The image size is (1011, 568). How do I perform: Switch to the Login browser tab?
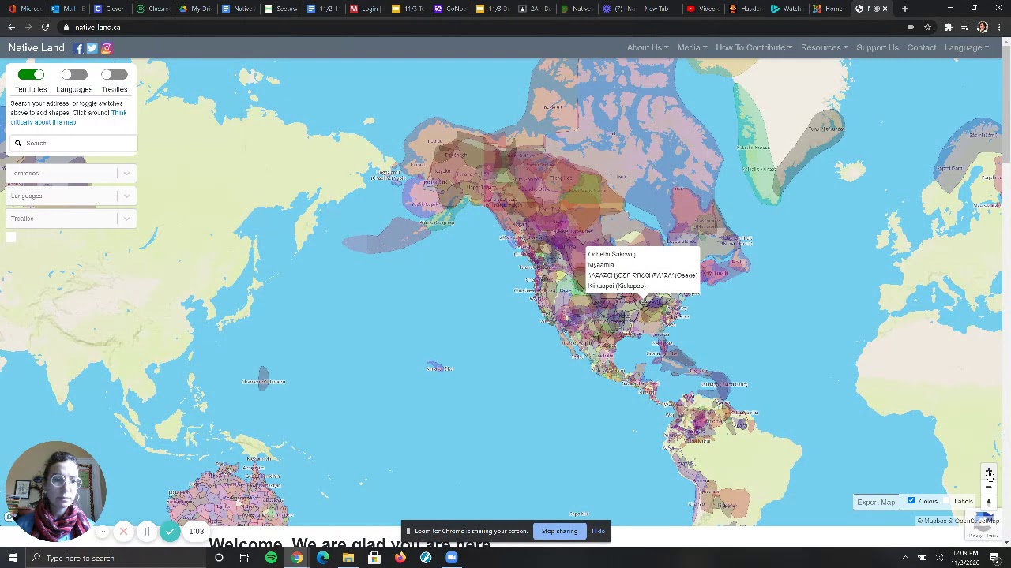(366, 9)
